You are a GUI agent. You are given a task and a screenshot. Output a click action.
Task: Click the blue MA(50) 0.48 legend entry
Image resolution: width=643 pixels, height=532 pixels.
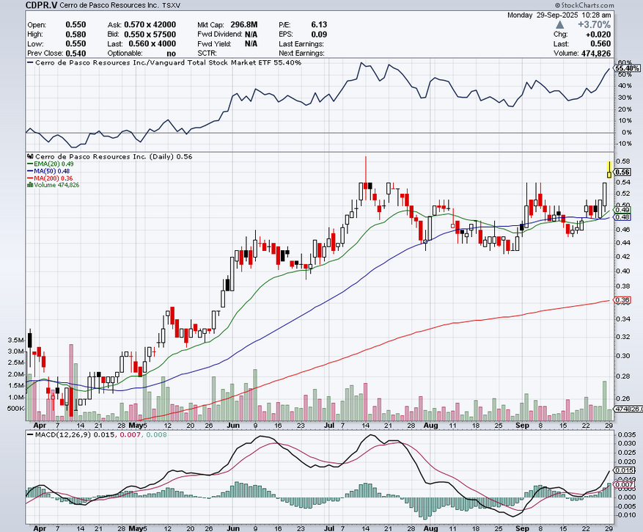(48, 171)
